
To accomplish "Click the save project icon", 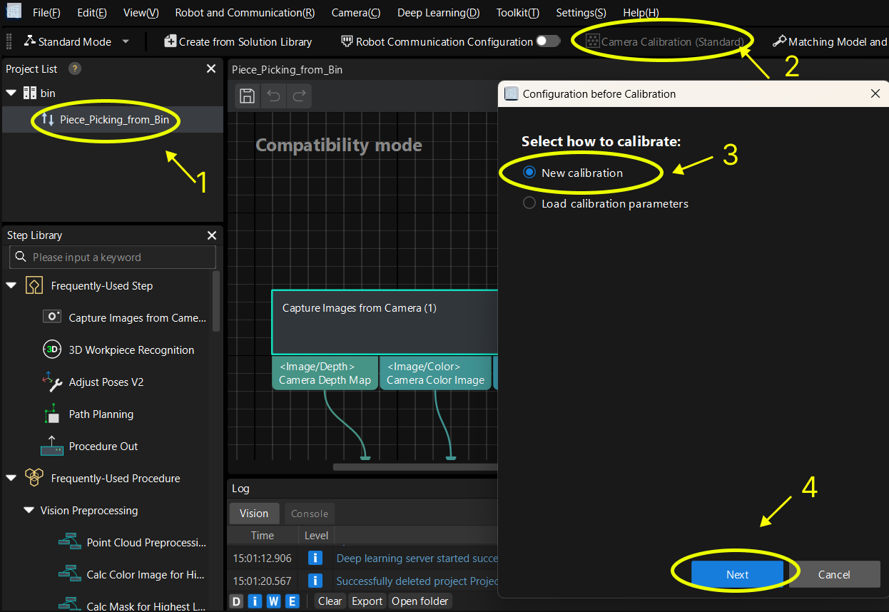I will (247, 96).
